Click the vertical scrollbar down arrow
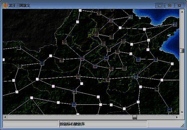 pos(182,112)
